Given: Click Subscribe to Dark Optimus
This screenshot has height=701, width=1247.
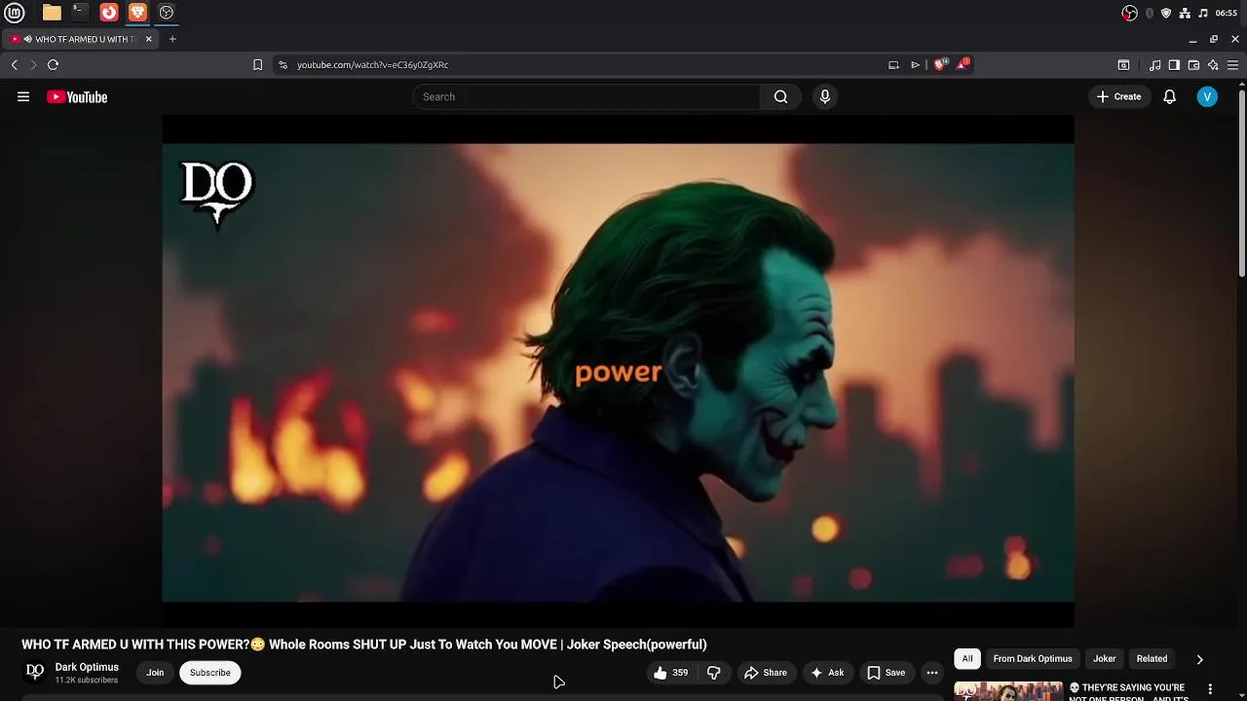Looking at the screenshot, I should [x=210, y=673].
